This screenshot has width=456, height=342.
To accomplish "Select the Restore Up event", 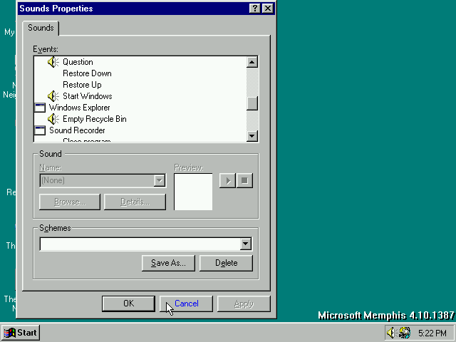I will [82, 85].
